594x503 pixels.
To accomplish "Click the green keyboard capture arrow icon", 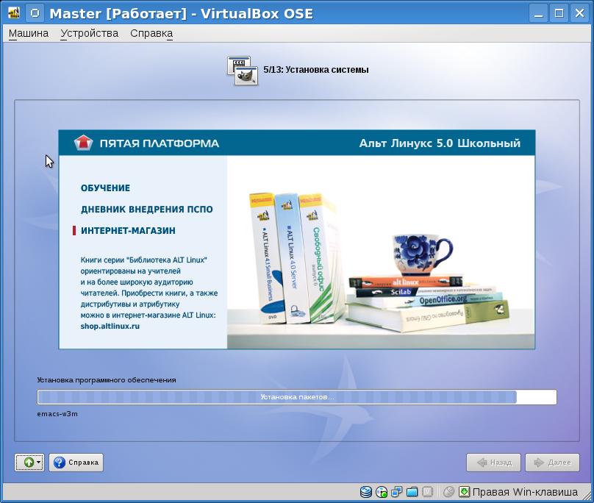I will [465, 492].
